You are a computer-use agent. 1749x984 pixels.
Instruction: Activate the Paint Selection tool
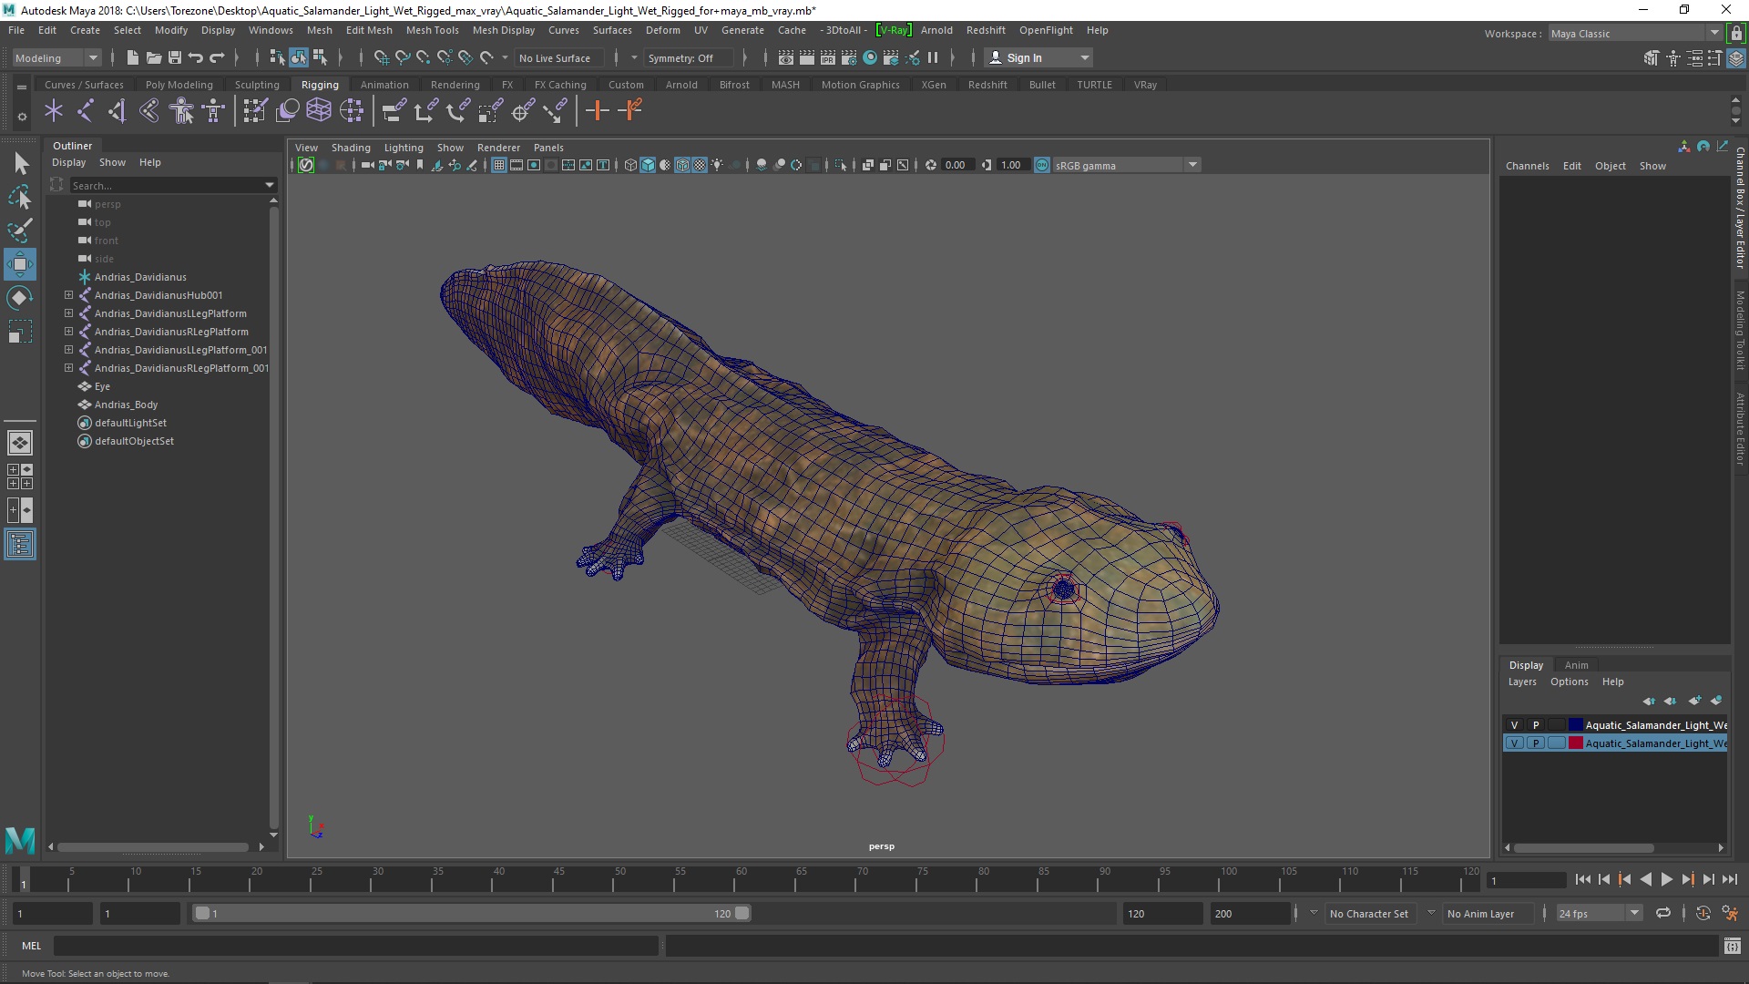pos(20,231)
